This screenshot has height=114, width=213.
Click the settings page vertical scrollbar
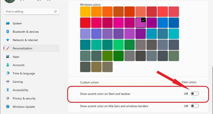[x=212, y=90]
